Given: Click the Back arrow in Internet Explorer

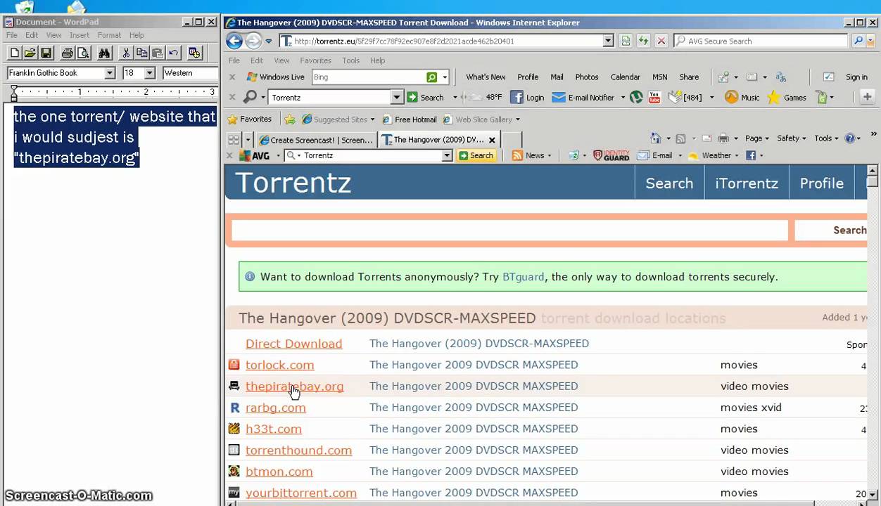Looking at the screenshot, I should pyautogui.click(x=234, y=41).
